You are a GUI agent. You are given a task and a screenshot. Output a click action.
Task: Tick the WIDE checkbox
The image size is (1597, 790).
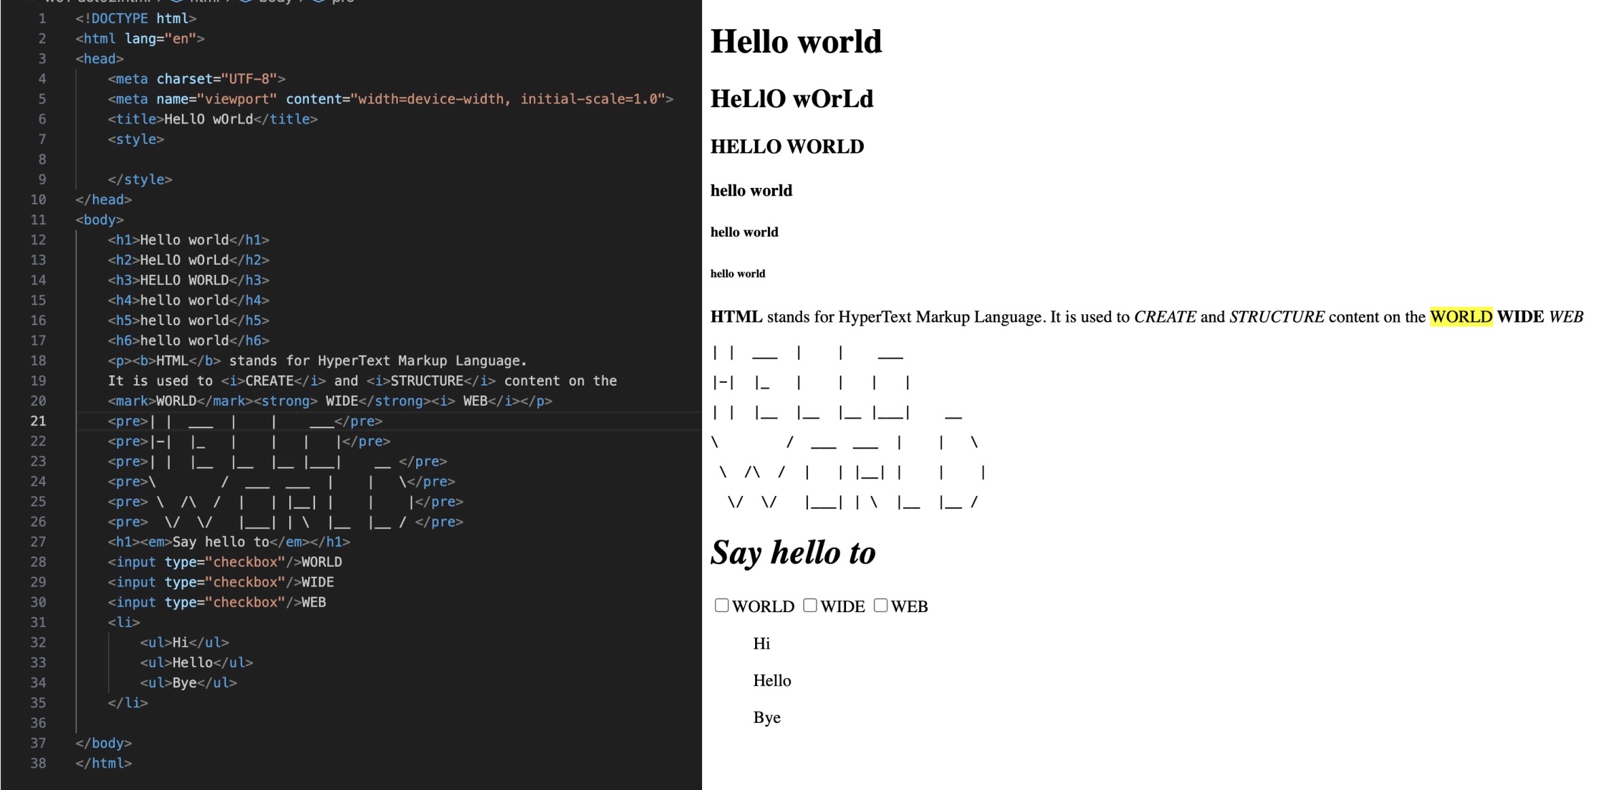click(x=810, y=605)
